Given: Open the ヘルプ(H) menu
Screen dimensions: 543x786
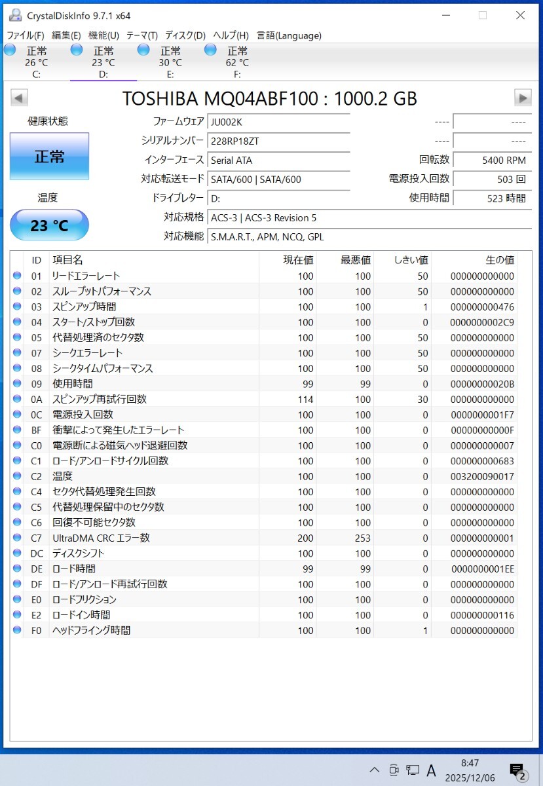Looking at the screenshot, I should [231, 35].
